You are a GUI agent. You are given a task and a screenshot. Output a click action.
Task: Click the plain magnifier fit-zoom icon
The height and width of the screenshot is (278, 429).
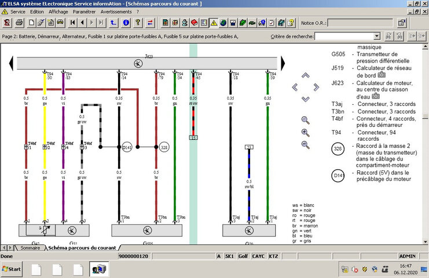tap(305, 120)
